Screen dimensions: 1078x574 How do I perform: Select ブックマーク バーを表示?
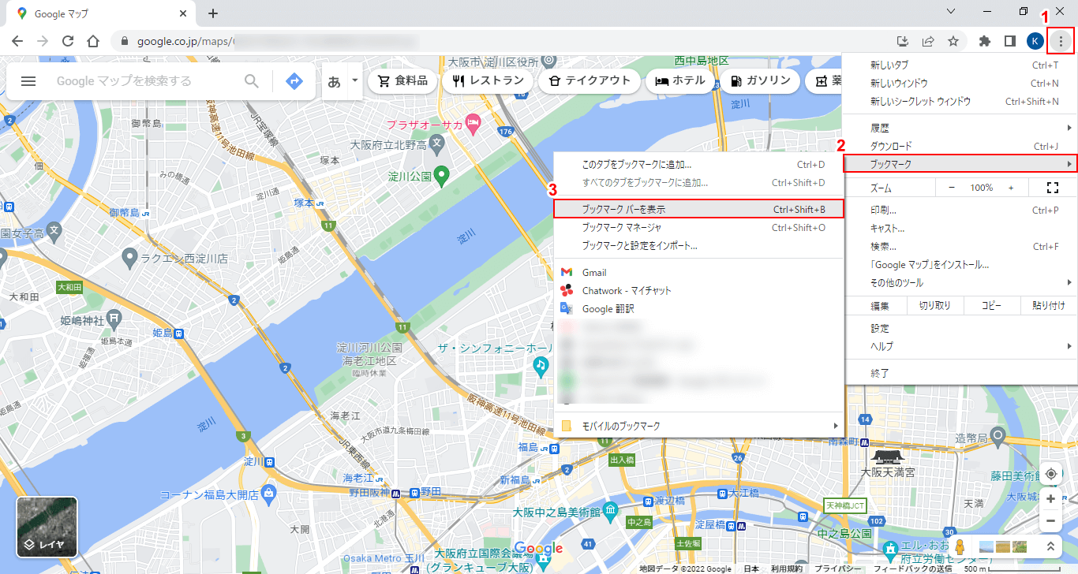point(699,209)
